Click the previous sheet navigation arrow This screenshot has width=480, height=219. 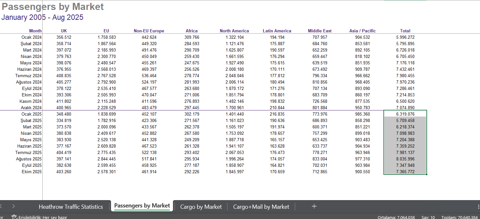(x=1, y=207)
